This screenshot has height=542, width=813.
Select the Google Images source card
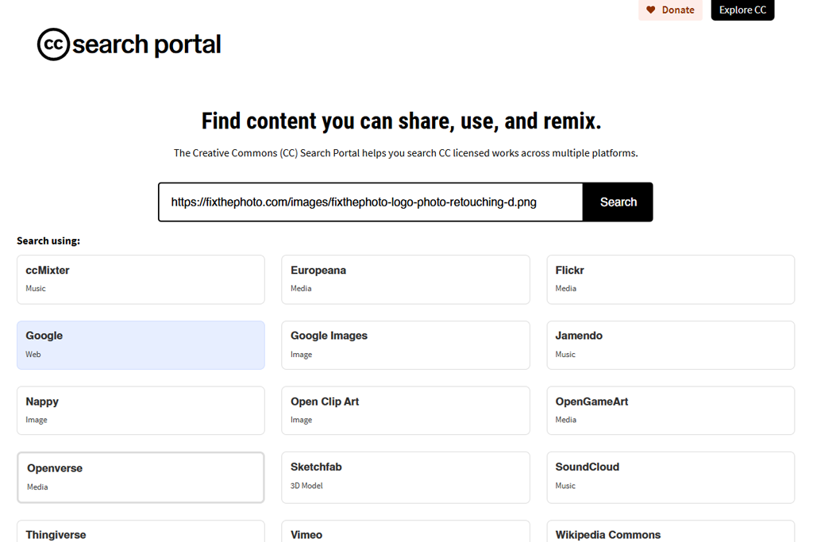click(406, 345)
